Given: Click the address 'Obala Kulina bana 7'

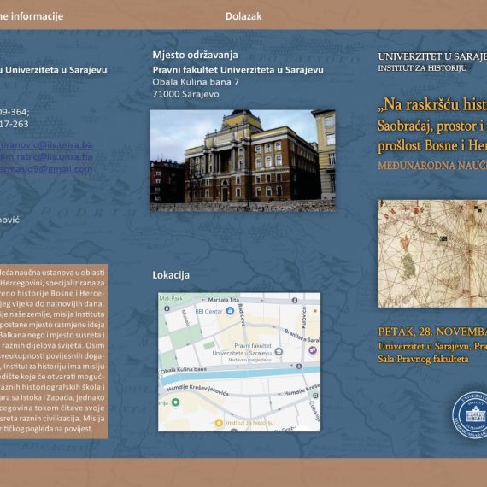Looking at the screenshot, I should tap(196, 82).
